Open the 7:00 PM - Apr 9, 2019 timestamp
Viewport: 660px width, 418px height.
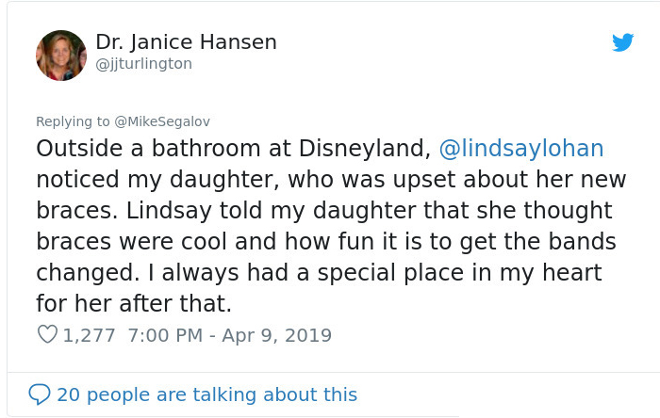pyautogui.click(x=230, y=335)
